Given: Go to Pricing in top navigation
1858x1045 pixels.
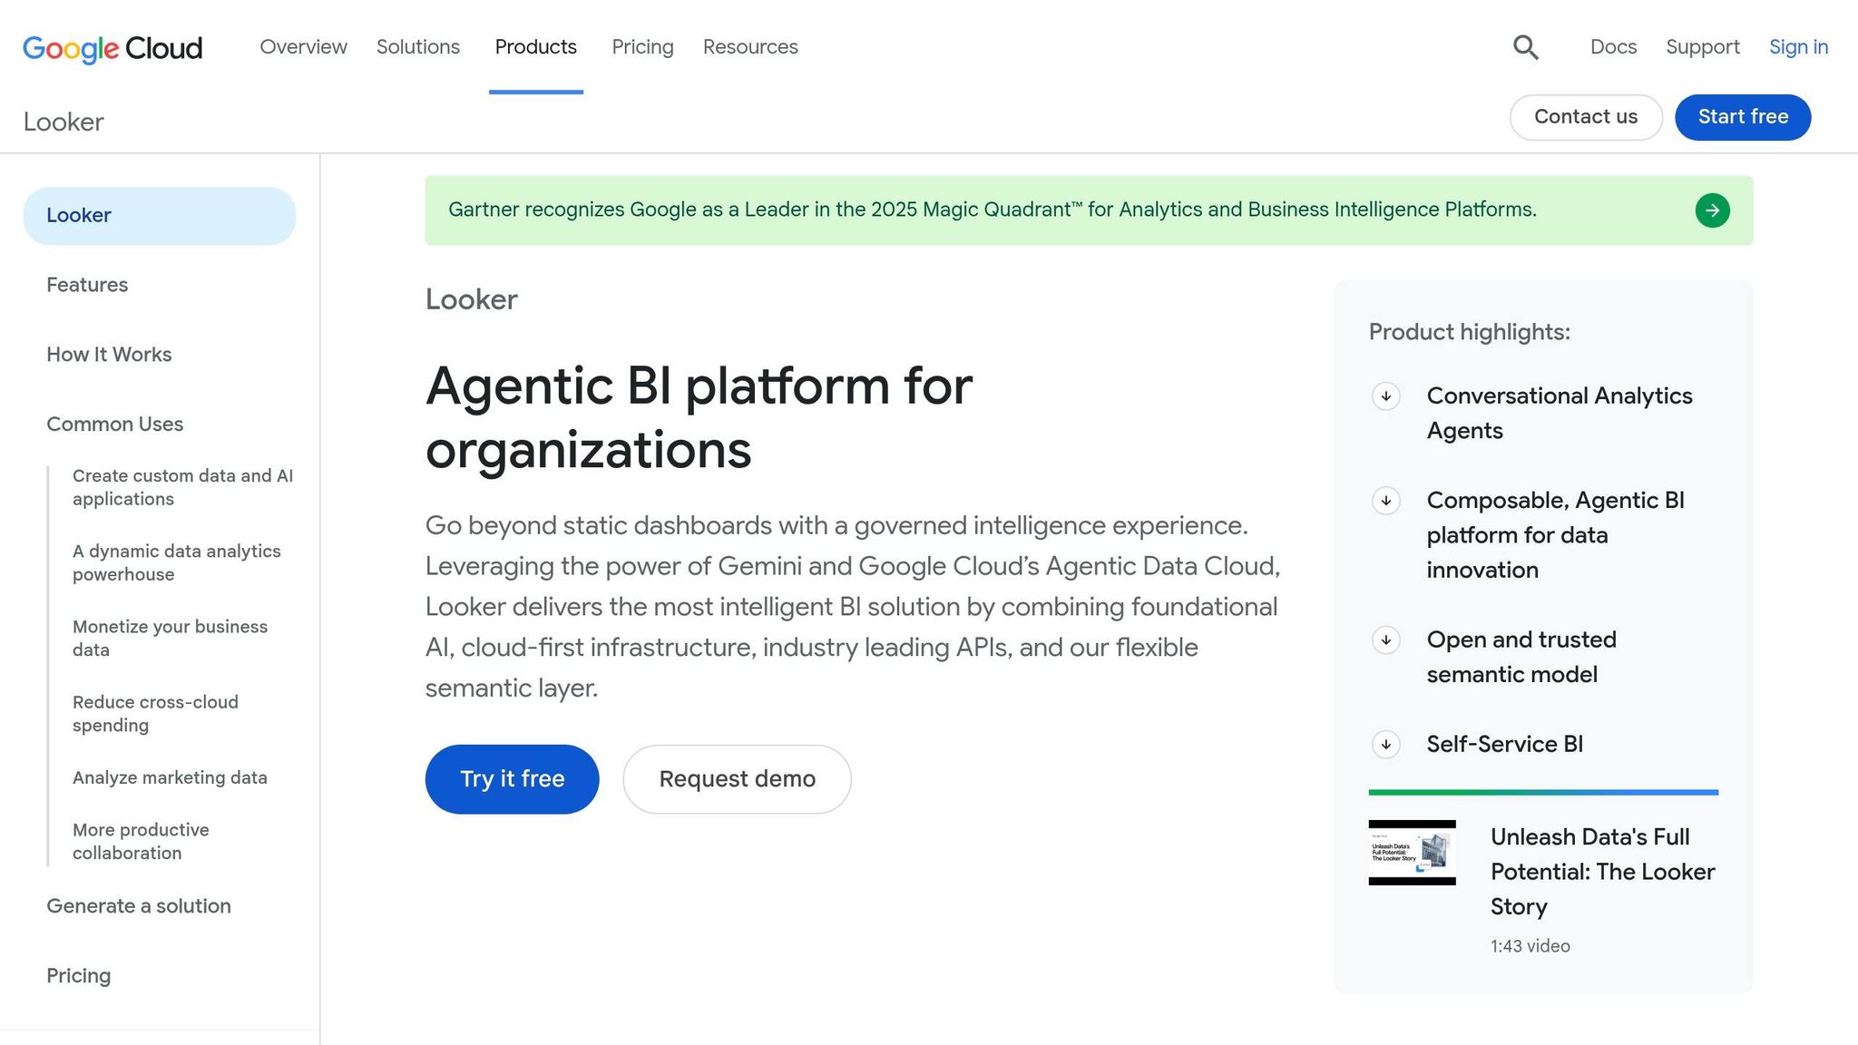Looking at the screenshot, I should 642,47.
